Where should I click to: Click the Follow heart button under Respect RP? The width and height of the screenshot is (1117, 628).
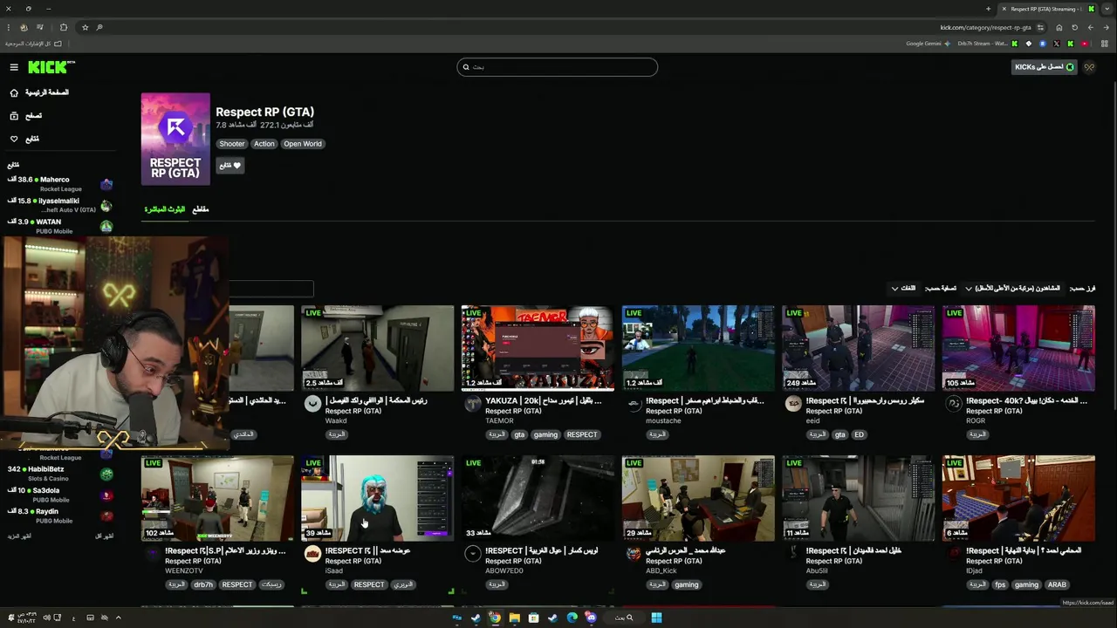point(230,165)
